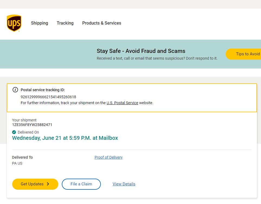Image resolution: width=261 pixels, height=204 pixels.
Task: Click the PA US delivery location text
Action: pyautogui.click(x=17, y=163)
